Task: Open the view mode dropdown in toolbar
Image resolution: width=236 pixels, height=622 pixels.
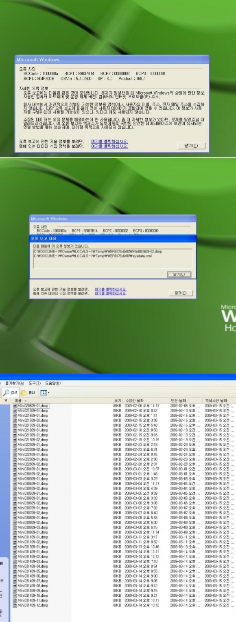Action: point(45,393)
